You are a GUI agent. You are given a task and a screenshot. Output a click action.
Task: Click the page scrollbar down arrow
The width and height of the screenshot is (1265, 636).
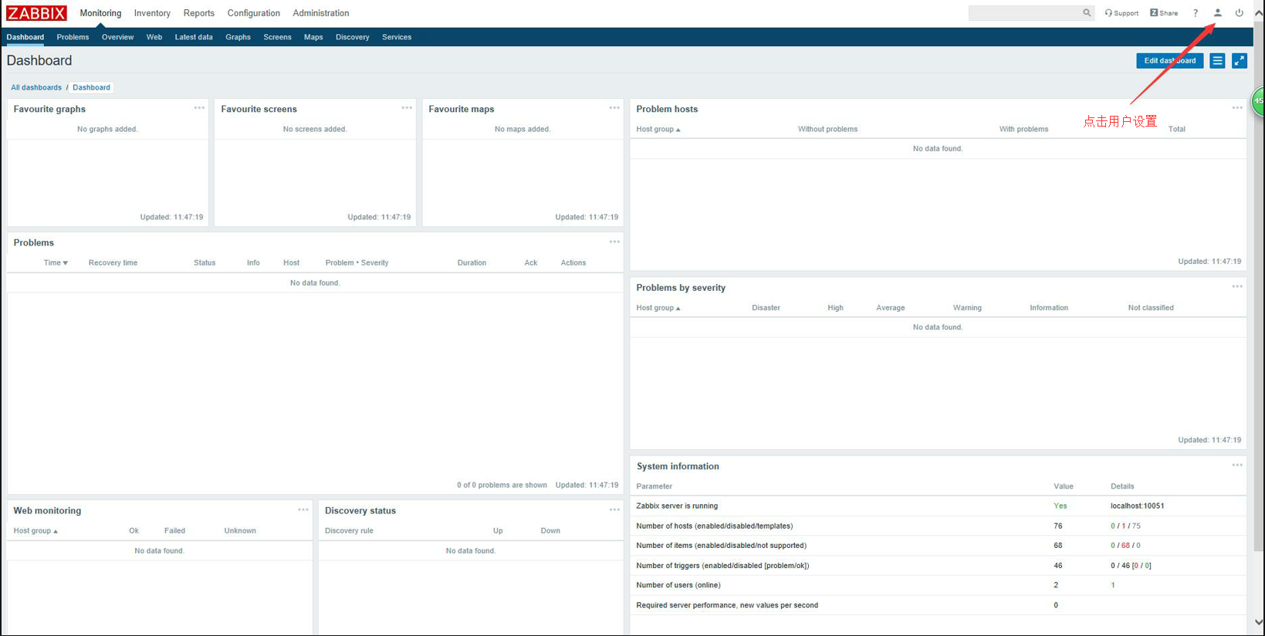coord(1259,621)
